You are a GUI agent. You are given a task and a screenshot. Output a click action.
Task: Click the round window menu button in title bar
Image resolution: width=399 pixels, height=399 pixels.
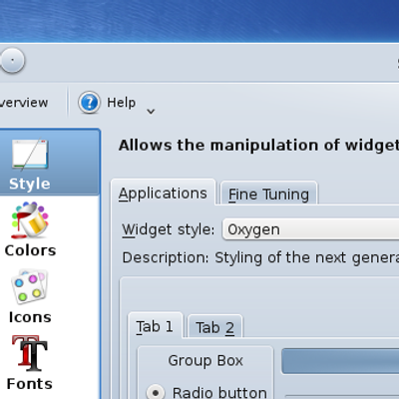click(12, 61)
